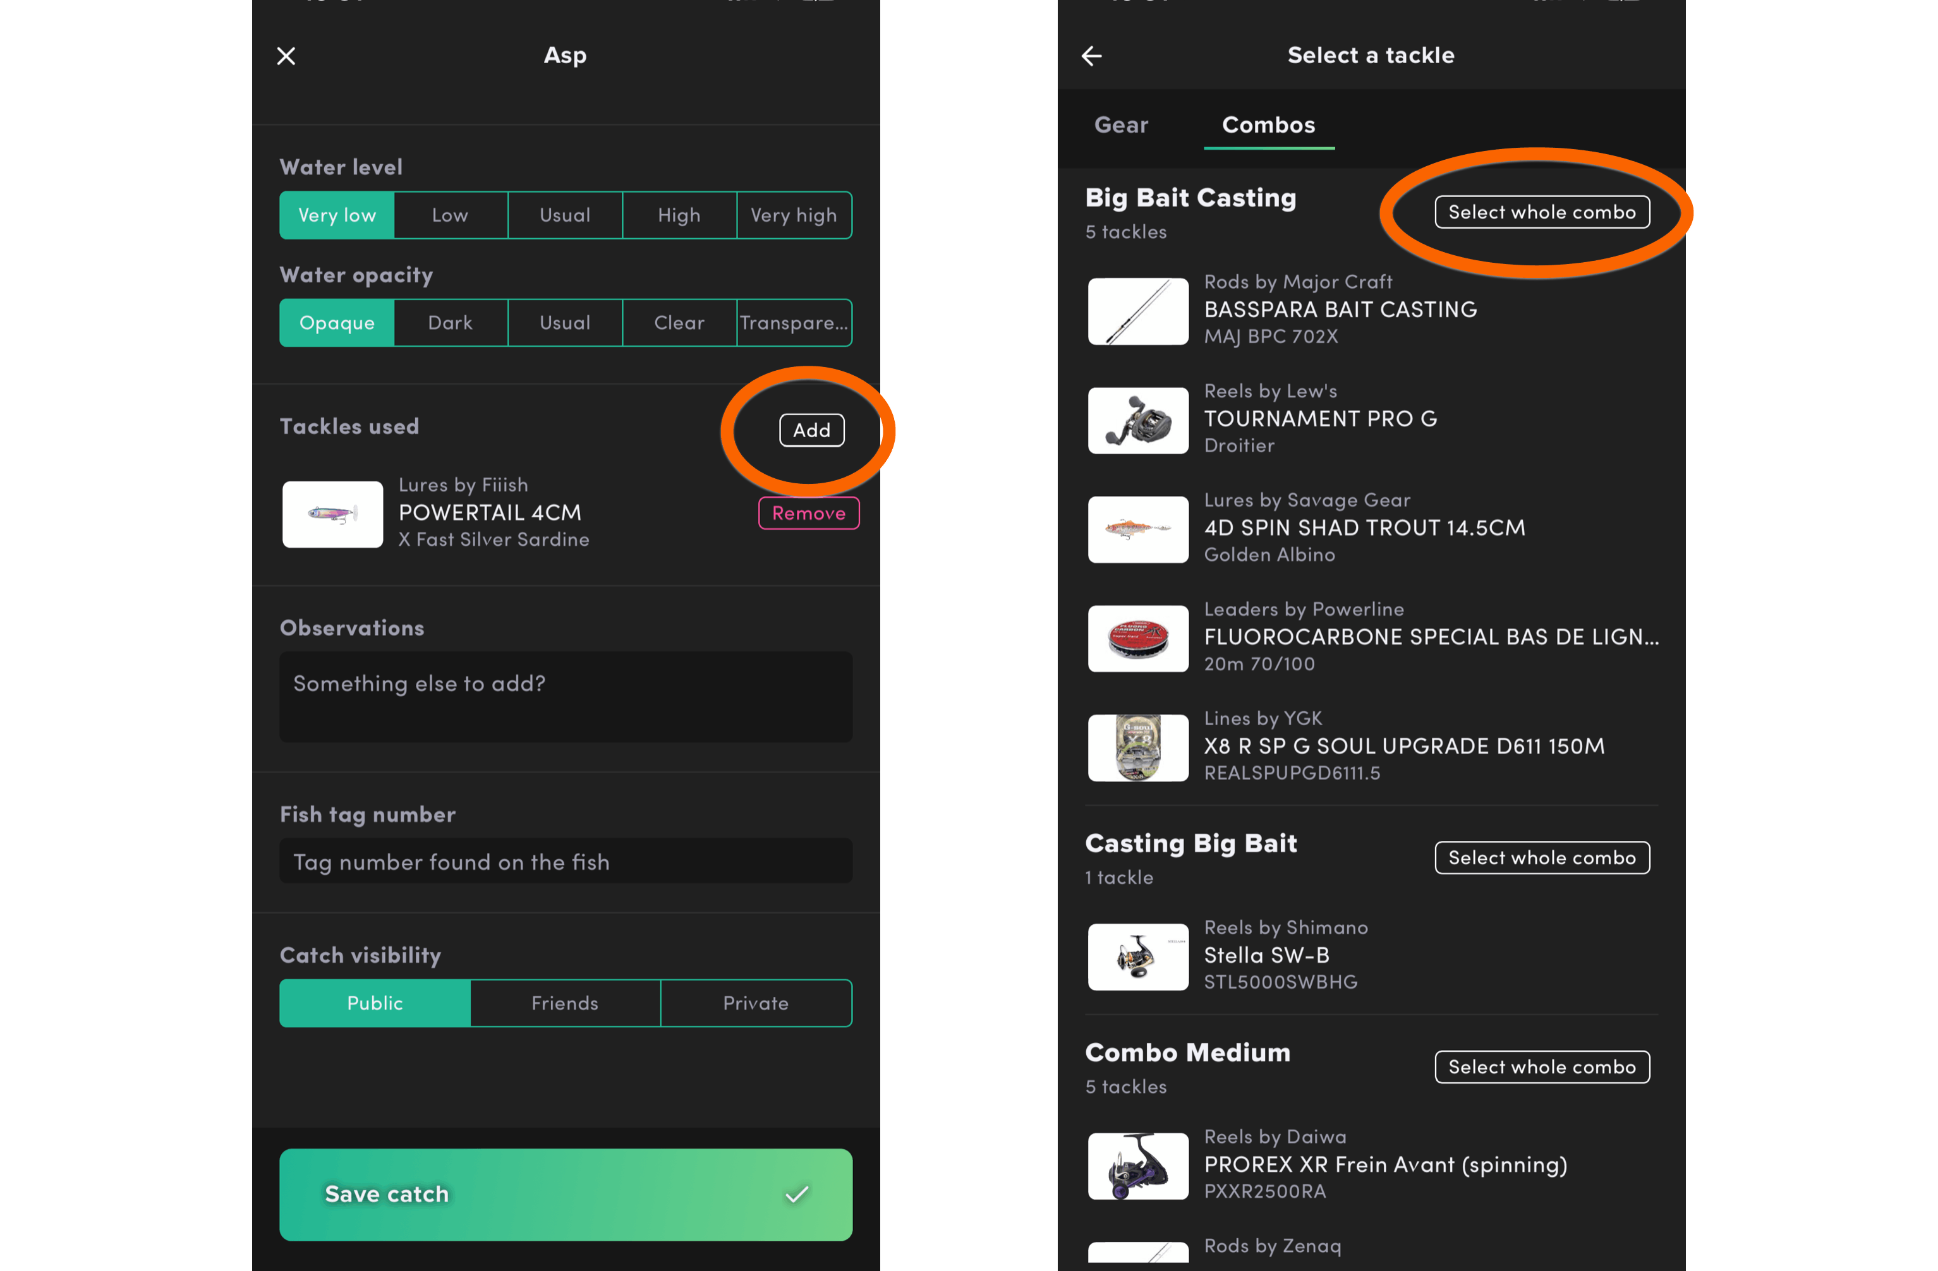The height and width of the screenshot is (1271, 1938).
Task: Choose TOURNAMENT PRO G reel
Action: [1372, 420]
